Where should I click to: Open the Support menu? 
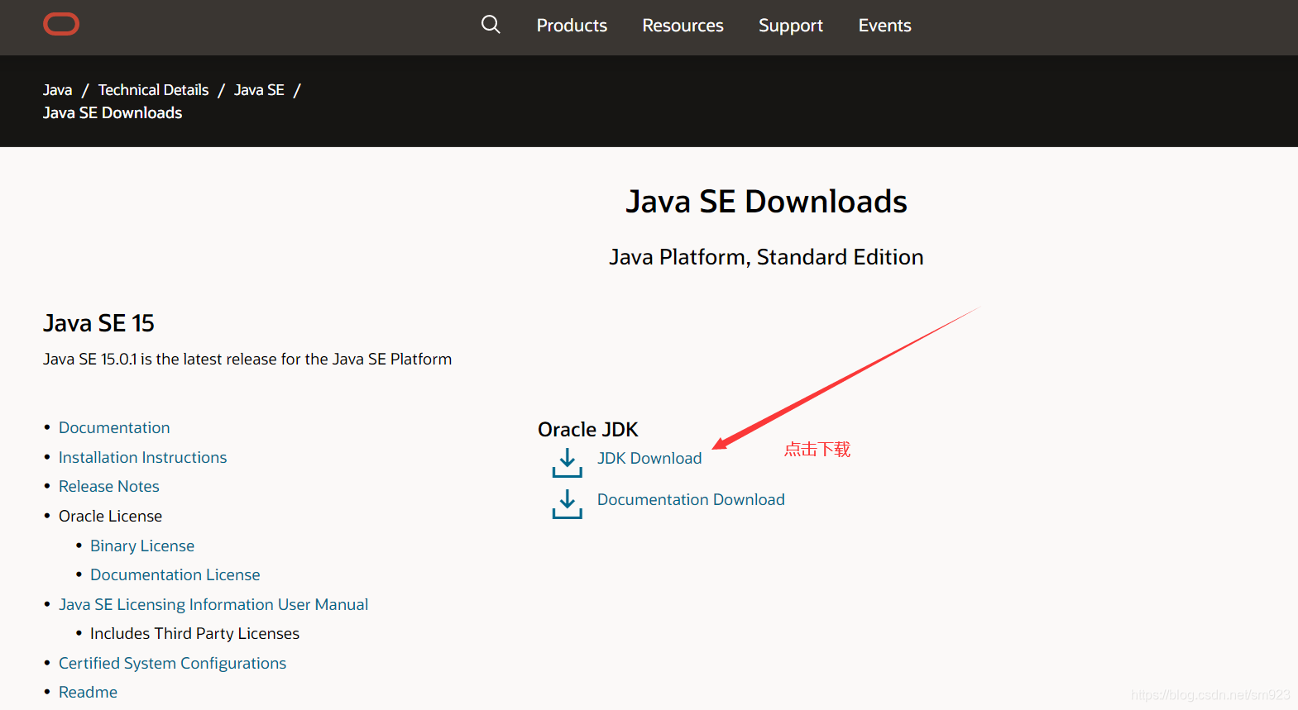[x=791, y=26]
